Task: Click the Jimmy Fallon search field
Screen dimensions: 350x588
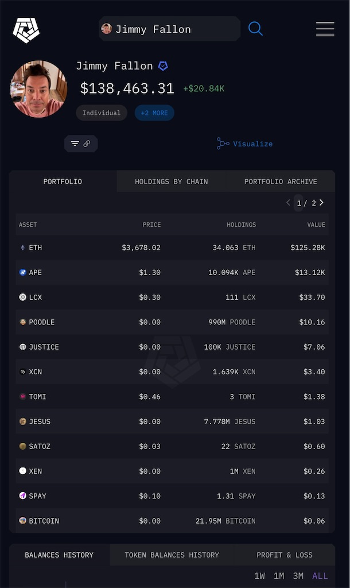Action: (x=169, y=29)
